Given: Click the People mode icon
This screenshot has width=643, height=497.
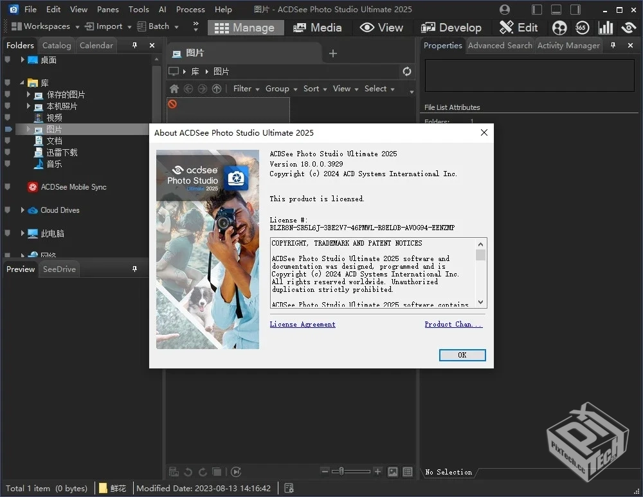Looking at the screenshot, I should tap(559, 28).
